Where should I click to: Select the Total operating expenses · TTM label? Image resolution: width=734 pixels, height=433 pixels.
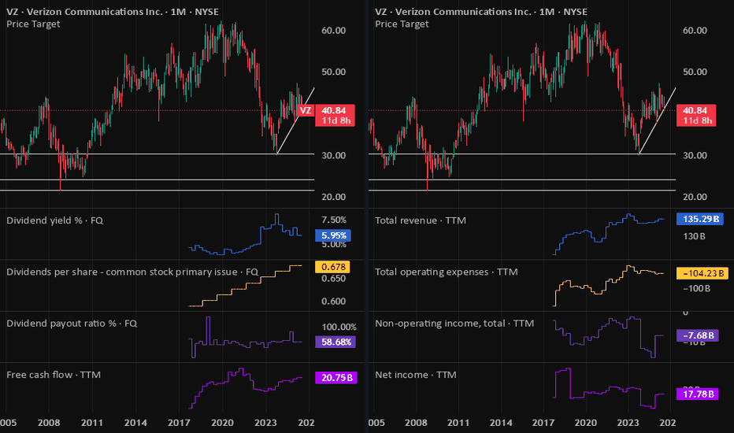click(446, 272)
